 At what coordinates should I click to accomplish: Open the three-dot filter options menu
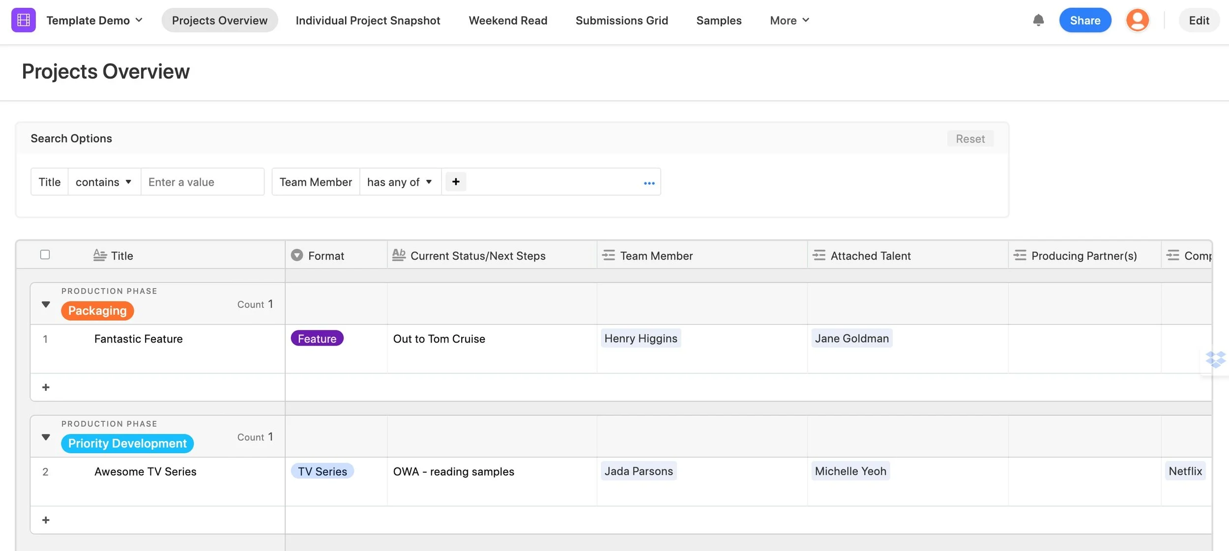click(x=649, y=183)
